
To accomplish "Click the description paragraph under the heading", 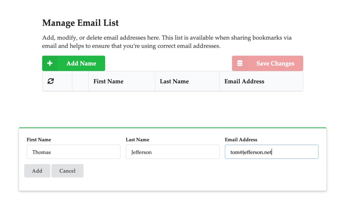I will click(x=167, y=42).
